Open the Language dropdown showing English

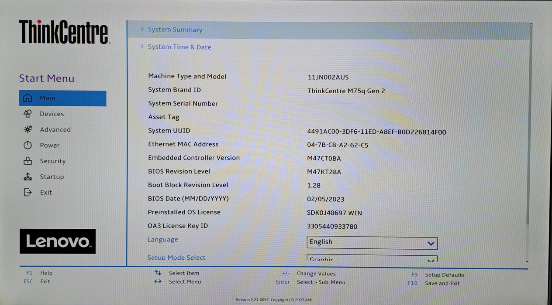[372, 243]
